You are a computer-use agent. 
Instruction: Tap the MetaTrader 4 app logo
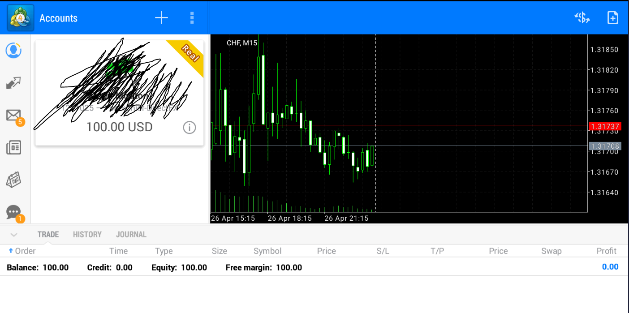[x=20, y=18]
